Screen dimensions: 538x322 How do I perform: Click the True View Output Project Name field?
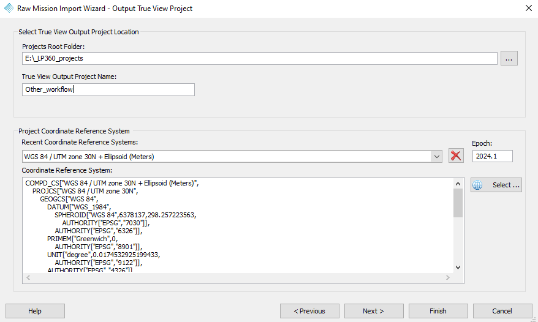(108, 89)
